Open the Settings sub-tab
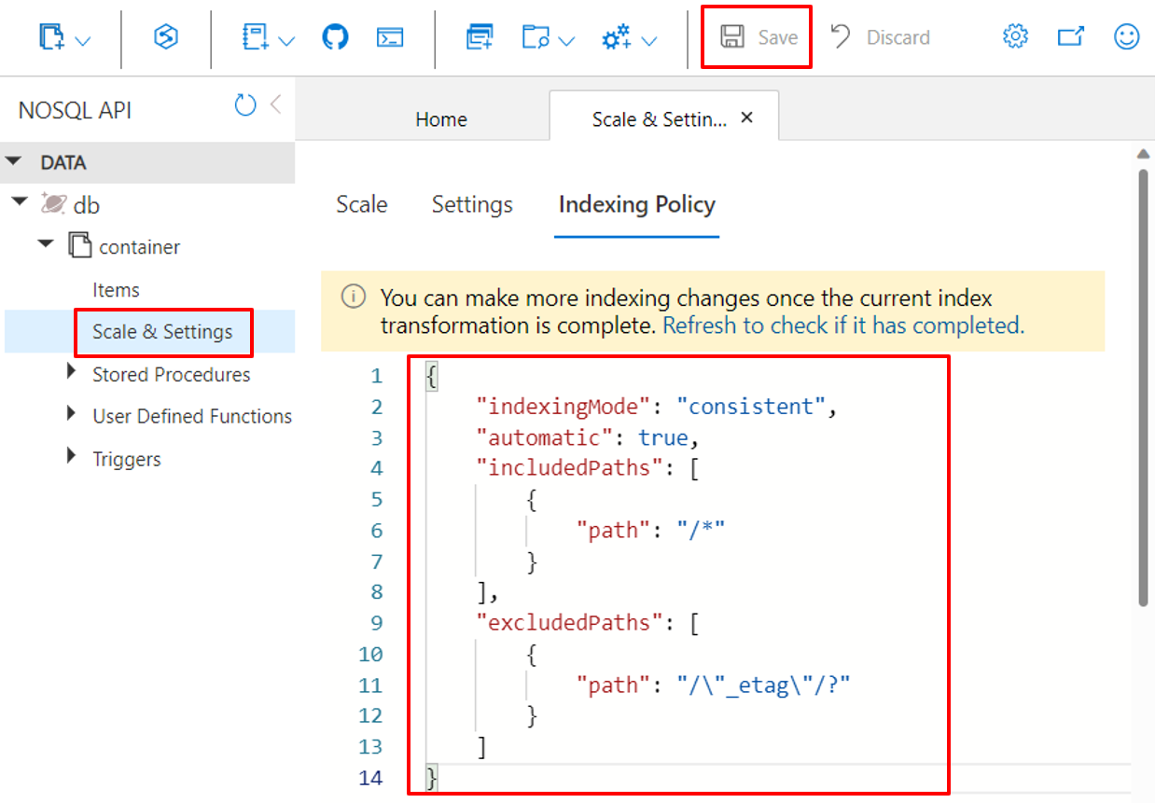Viewport: 1155px width, 803px height. point(472,204)
